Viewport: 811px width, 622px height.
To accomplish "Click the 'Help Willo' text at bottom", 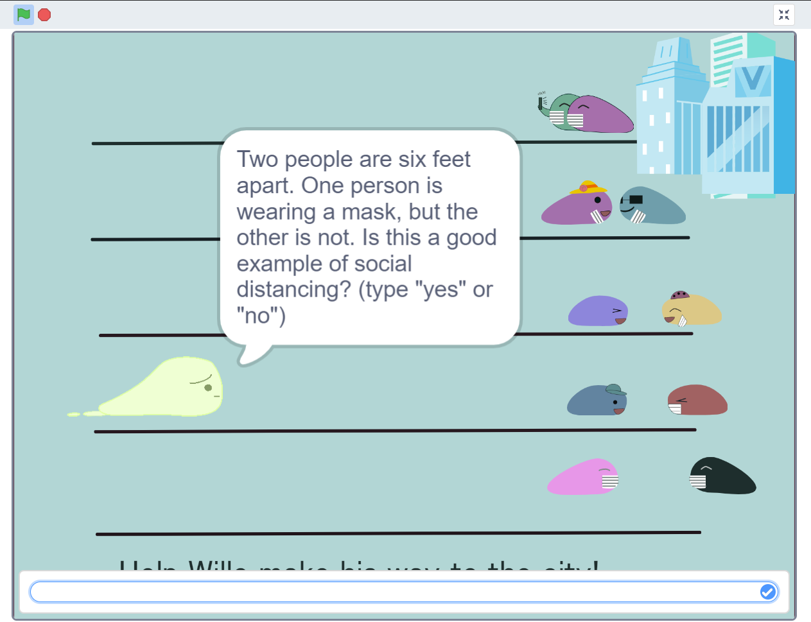I will [360, 565].
